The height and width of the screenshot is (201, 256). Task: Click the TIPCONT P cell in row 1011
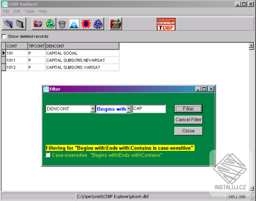point(36,60)
